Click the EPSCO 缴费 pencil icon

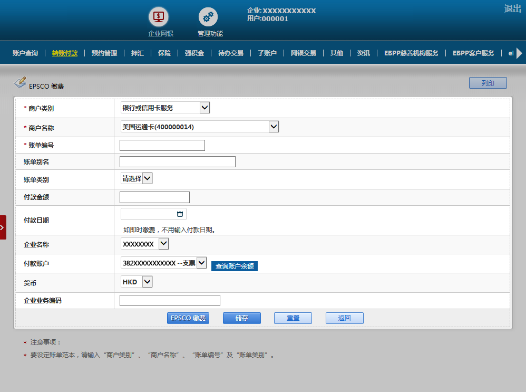pos(20,82)
